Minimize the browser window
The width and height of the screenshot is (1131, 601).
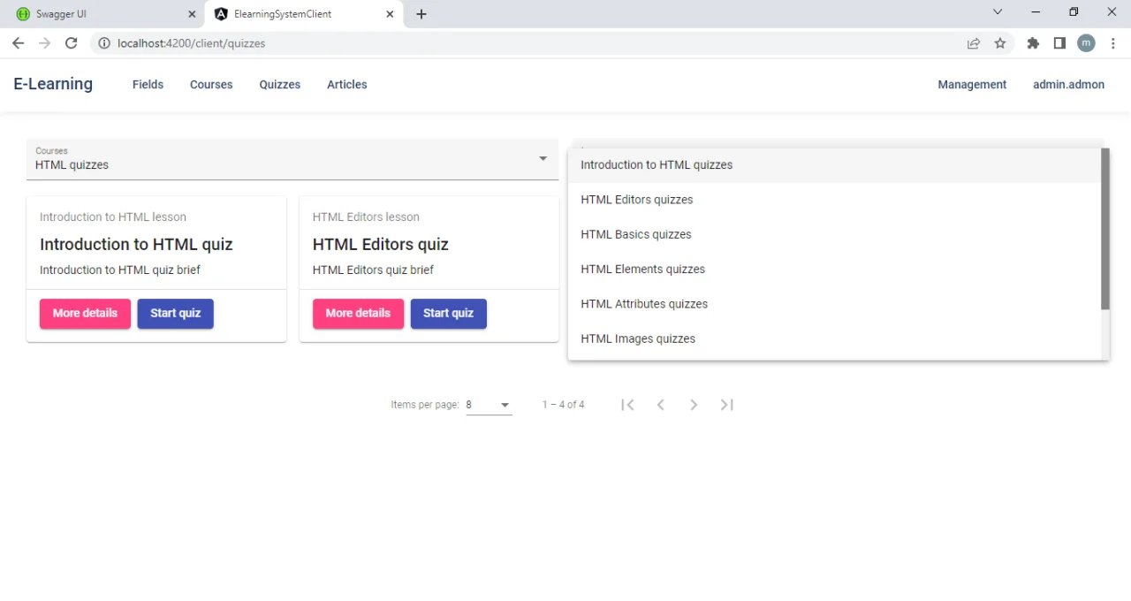point(1036,12)
